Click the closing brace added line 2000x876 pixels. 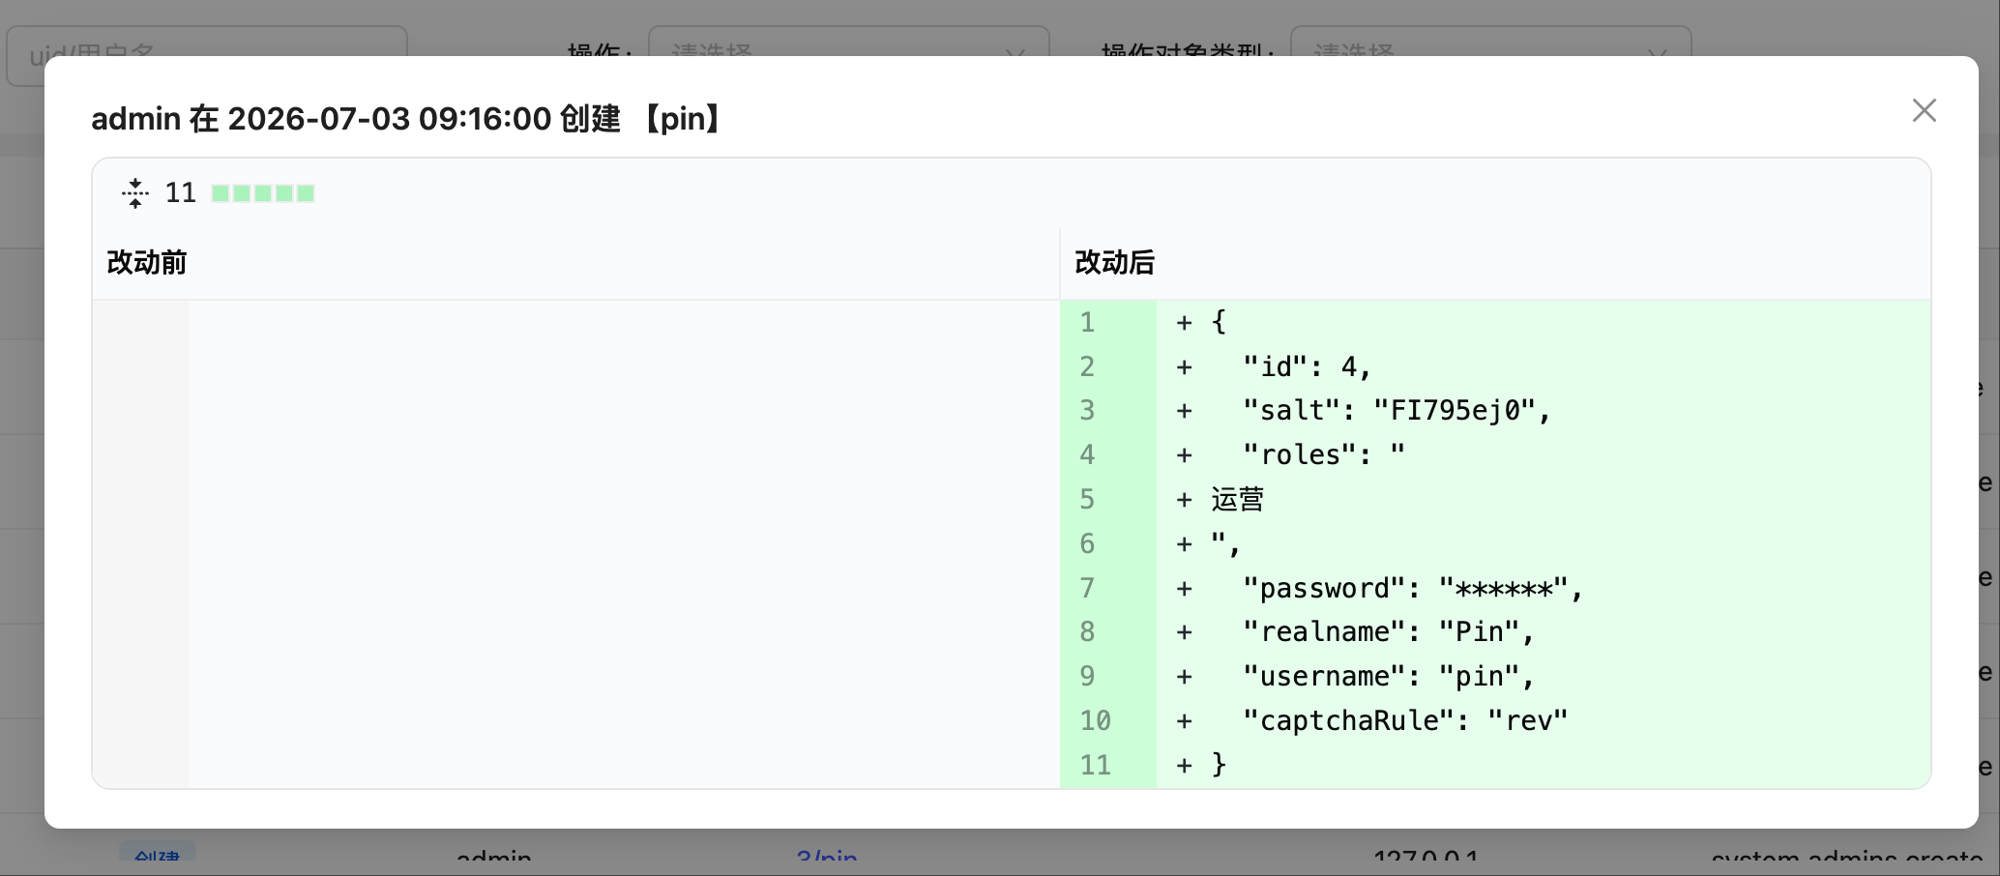(x=1544, y=765)
